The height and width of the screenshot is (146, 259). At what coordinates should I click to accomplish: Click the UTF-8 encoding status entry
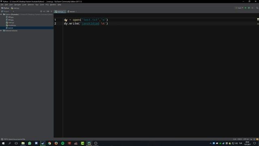[x=246, y=139]
